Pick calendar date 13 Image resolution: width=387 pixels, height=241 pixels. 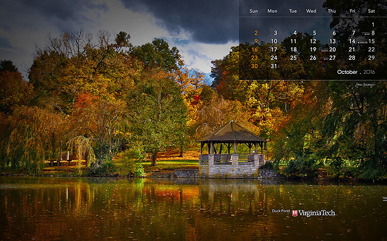333,41
